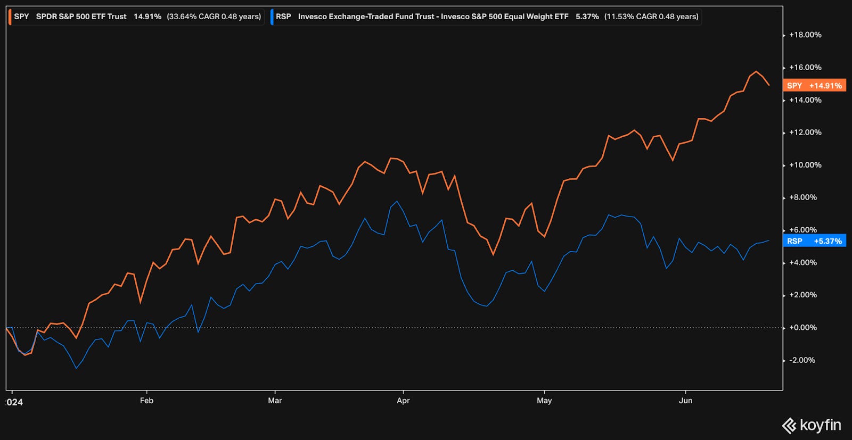The image size is (852, 440).
Task: Click the blue RSP +5.37% price tag
Action: coord(814,241)
